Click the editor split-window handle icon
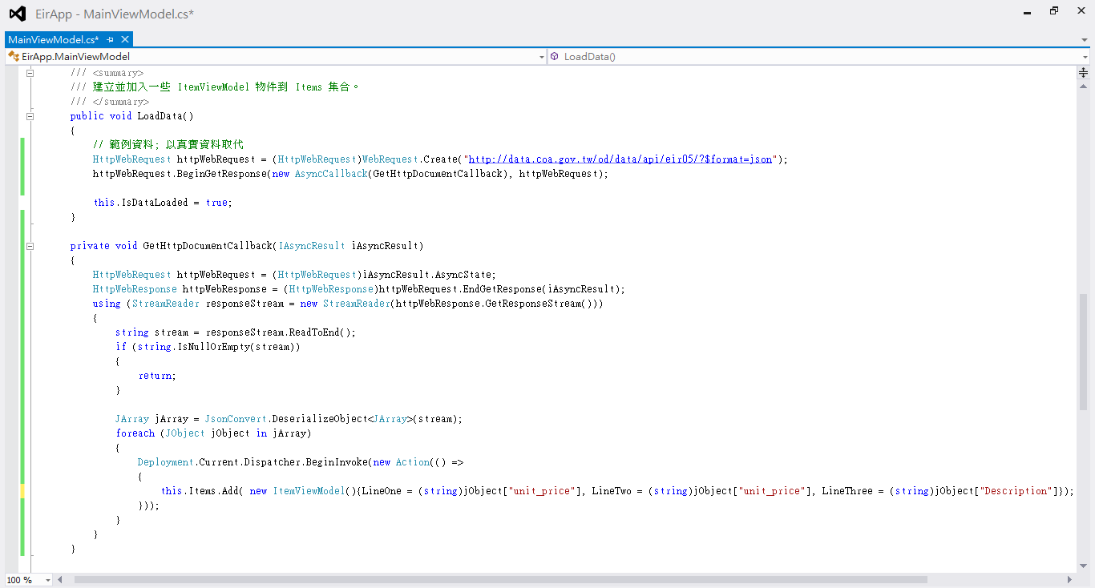The width and height of the screenshot is (1095, 588). (1083, 73)
